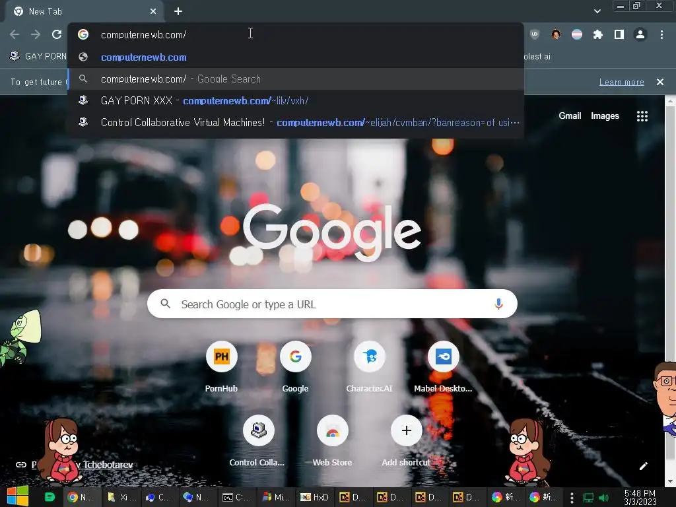Toggle the side panel icon

pos(619,34)
